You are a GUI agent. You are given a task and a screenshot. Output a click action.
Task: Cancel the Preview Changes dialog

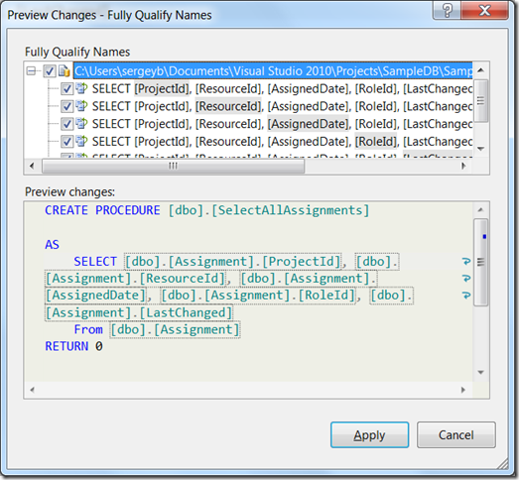[456, 435]
